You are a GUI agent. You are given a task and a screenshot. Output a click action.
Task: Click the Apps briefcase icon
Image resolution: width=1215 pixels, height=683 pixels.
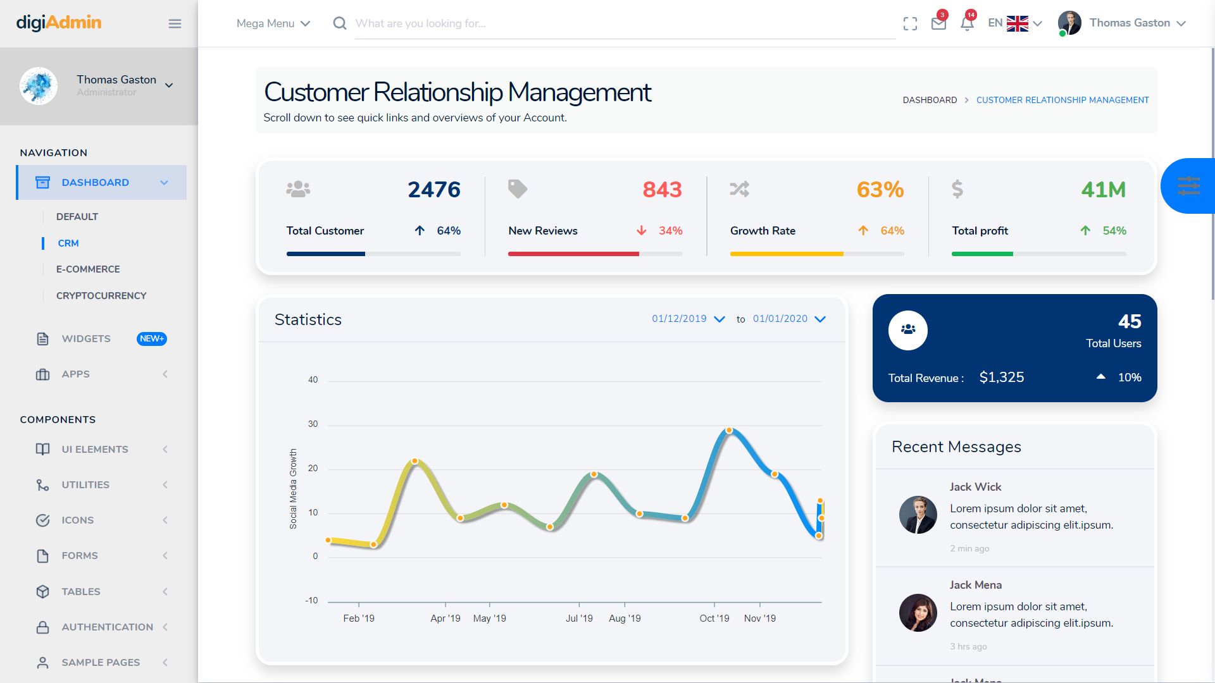[x=42, y=374]
